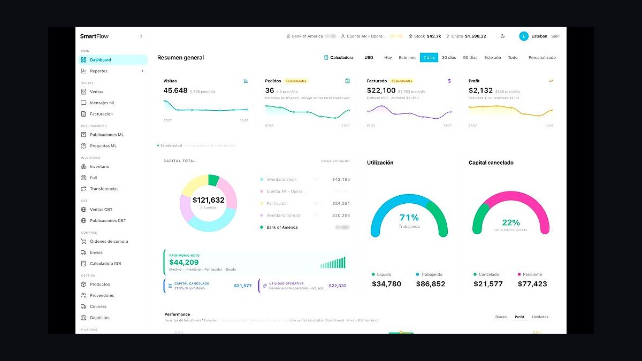This screenshot has width=642, height=361.
Task: Click the Proveedores people icon
Action: pyautogui.click(x=83, y=295)
